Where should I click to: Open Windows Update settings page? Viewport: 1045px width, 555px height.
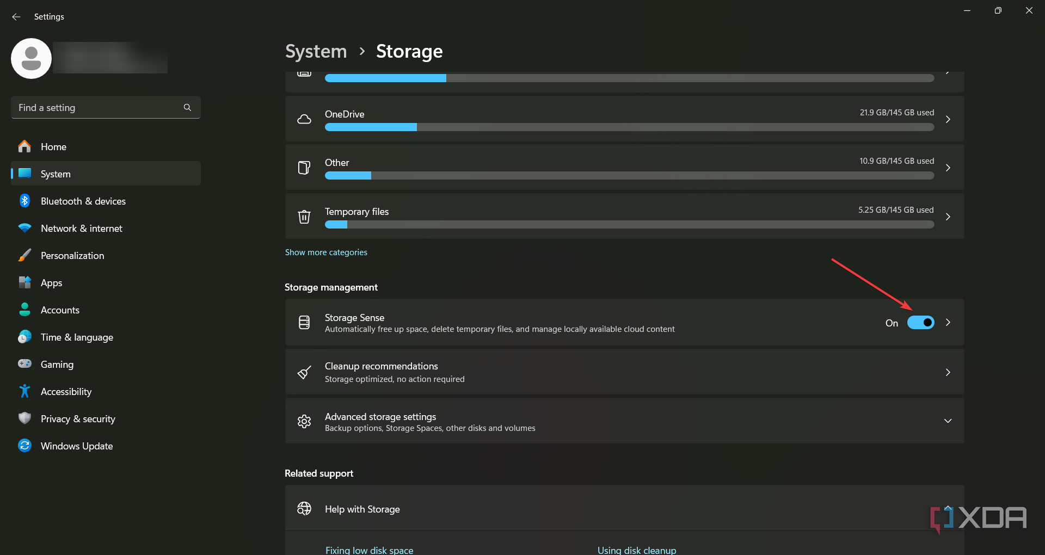click(x=106, y=446)
